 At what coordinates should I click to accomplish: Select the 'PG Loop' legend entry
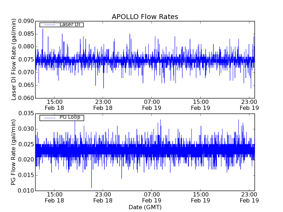point(70,117)
